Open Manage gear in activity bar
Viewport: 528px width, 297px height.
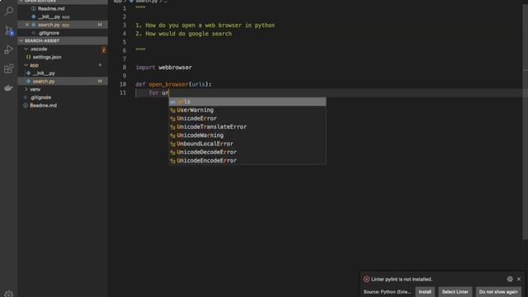pos(9,294)
